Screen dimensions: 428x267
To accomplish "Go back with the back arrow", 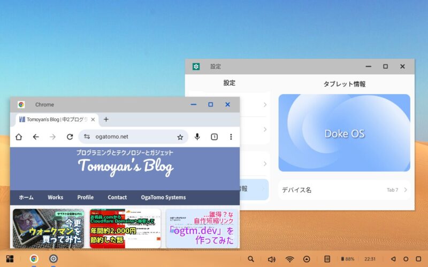I will point(36,137).
